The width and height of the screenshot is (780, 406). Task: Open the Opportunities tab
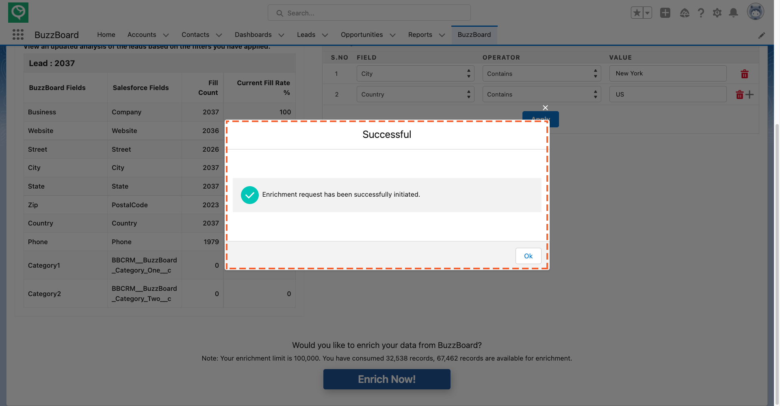point(362,35)
